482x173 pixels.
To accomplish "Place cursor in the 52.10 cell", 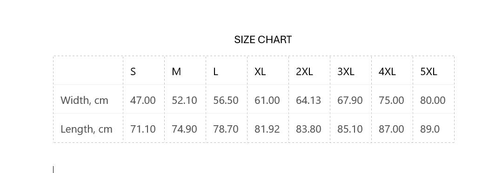I will click(185, 99).
